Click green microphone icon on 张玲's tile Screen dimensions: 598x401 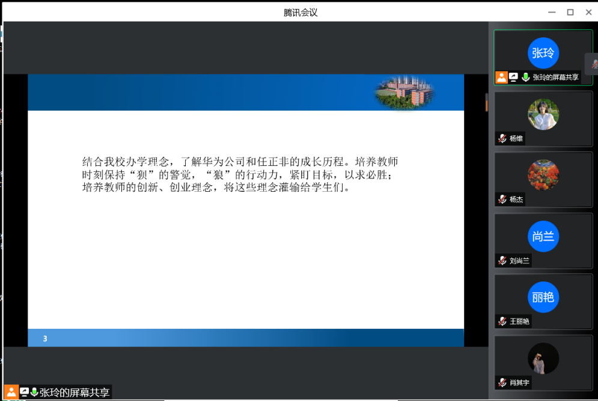(525, 77)
